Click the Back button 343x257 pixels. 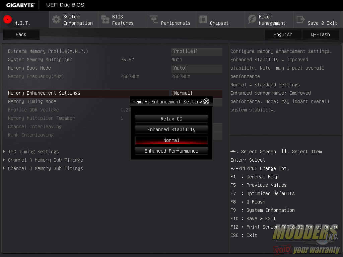click(x=21, y=34)
